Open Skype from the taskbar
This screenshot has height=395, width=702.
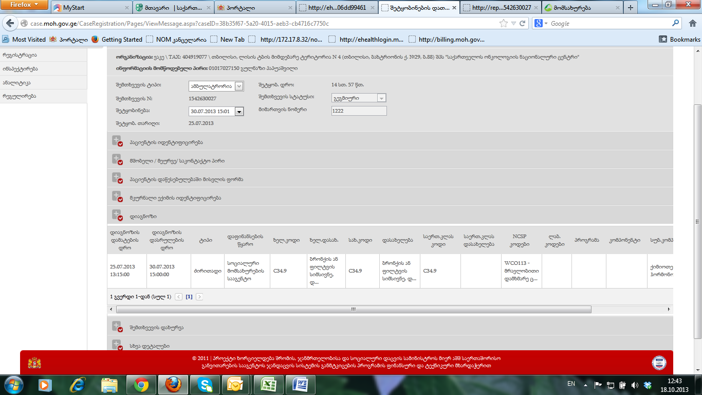tap(205, 384)
